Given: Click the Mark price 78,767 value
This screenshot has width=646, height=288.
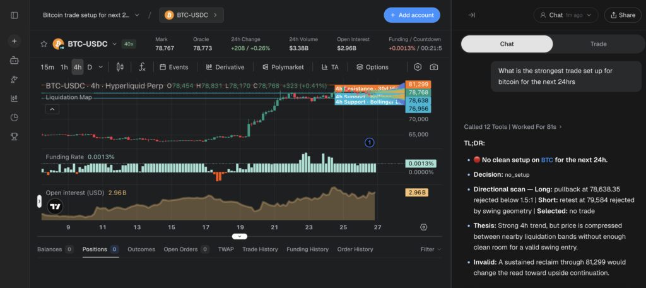Looking at the screenshot, I should (165, 48).
